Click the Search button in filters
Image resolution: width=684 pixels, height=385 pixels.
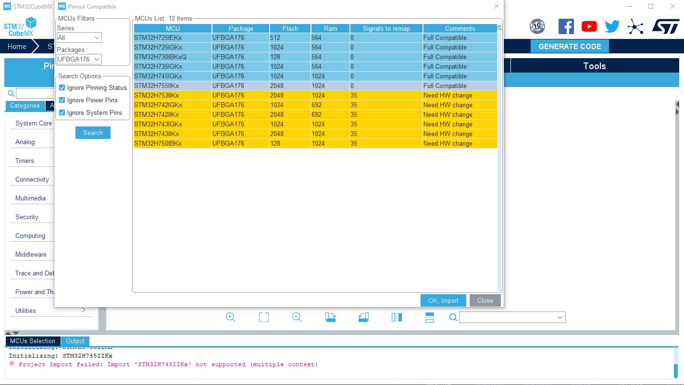click(93, 133)
